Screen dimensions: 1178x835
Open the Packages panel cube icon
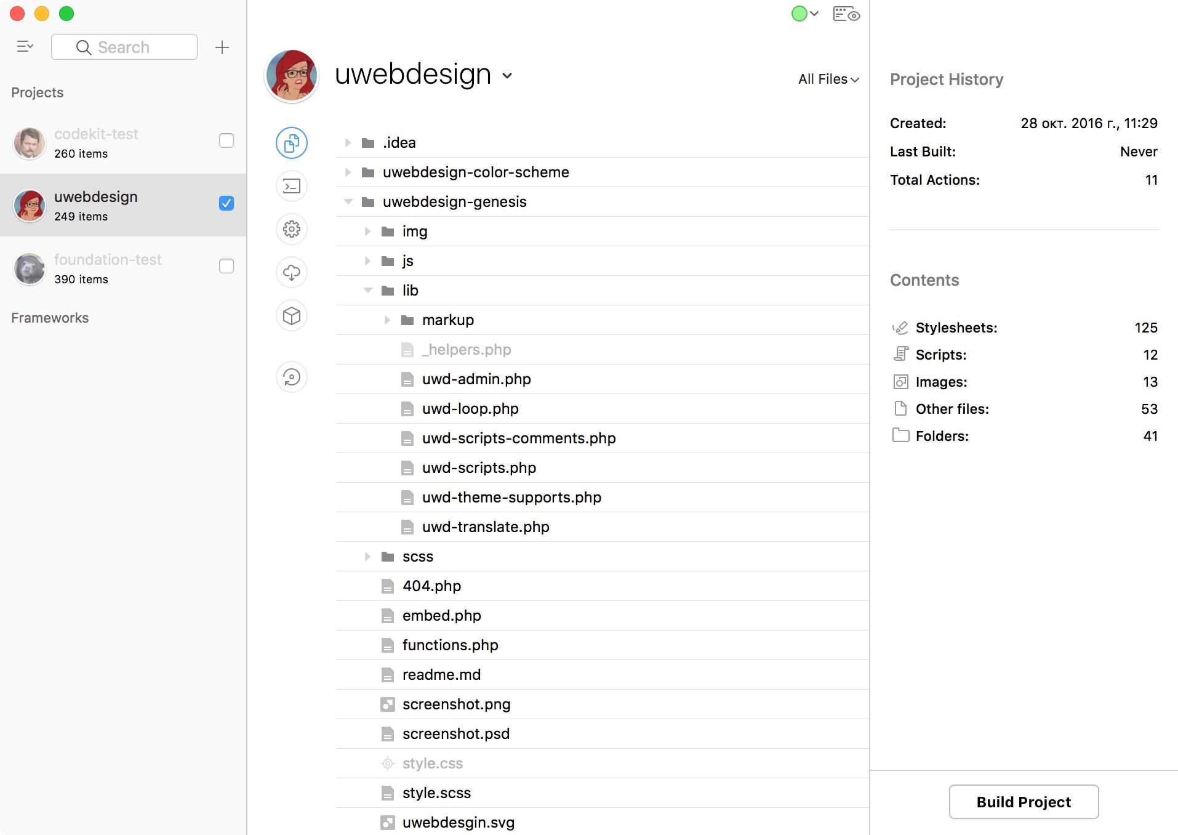tap(291, 315)
